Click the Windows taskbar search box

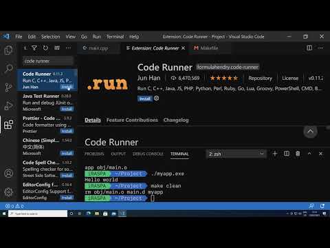[38, 214]
